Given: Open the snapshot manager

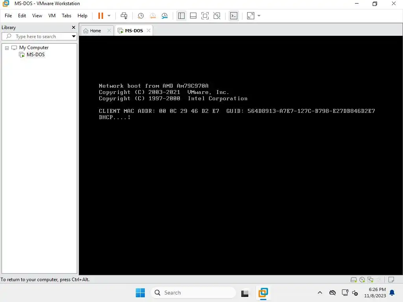Looking at the screenshot, I should pos(165,16).
